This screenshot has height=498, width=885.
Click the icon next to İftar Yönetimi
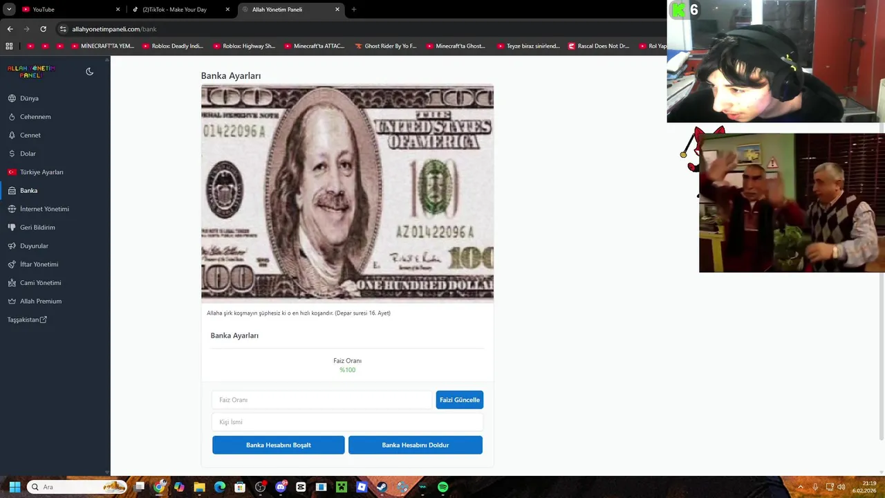pyautogui.click(x=12, y=264)
